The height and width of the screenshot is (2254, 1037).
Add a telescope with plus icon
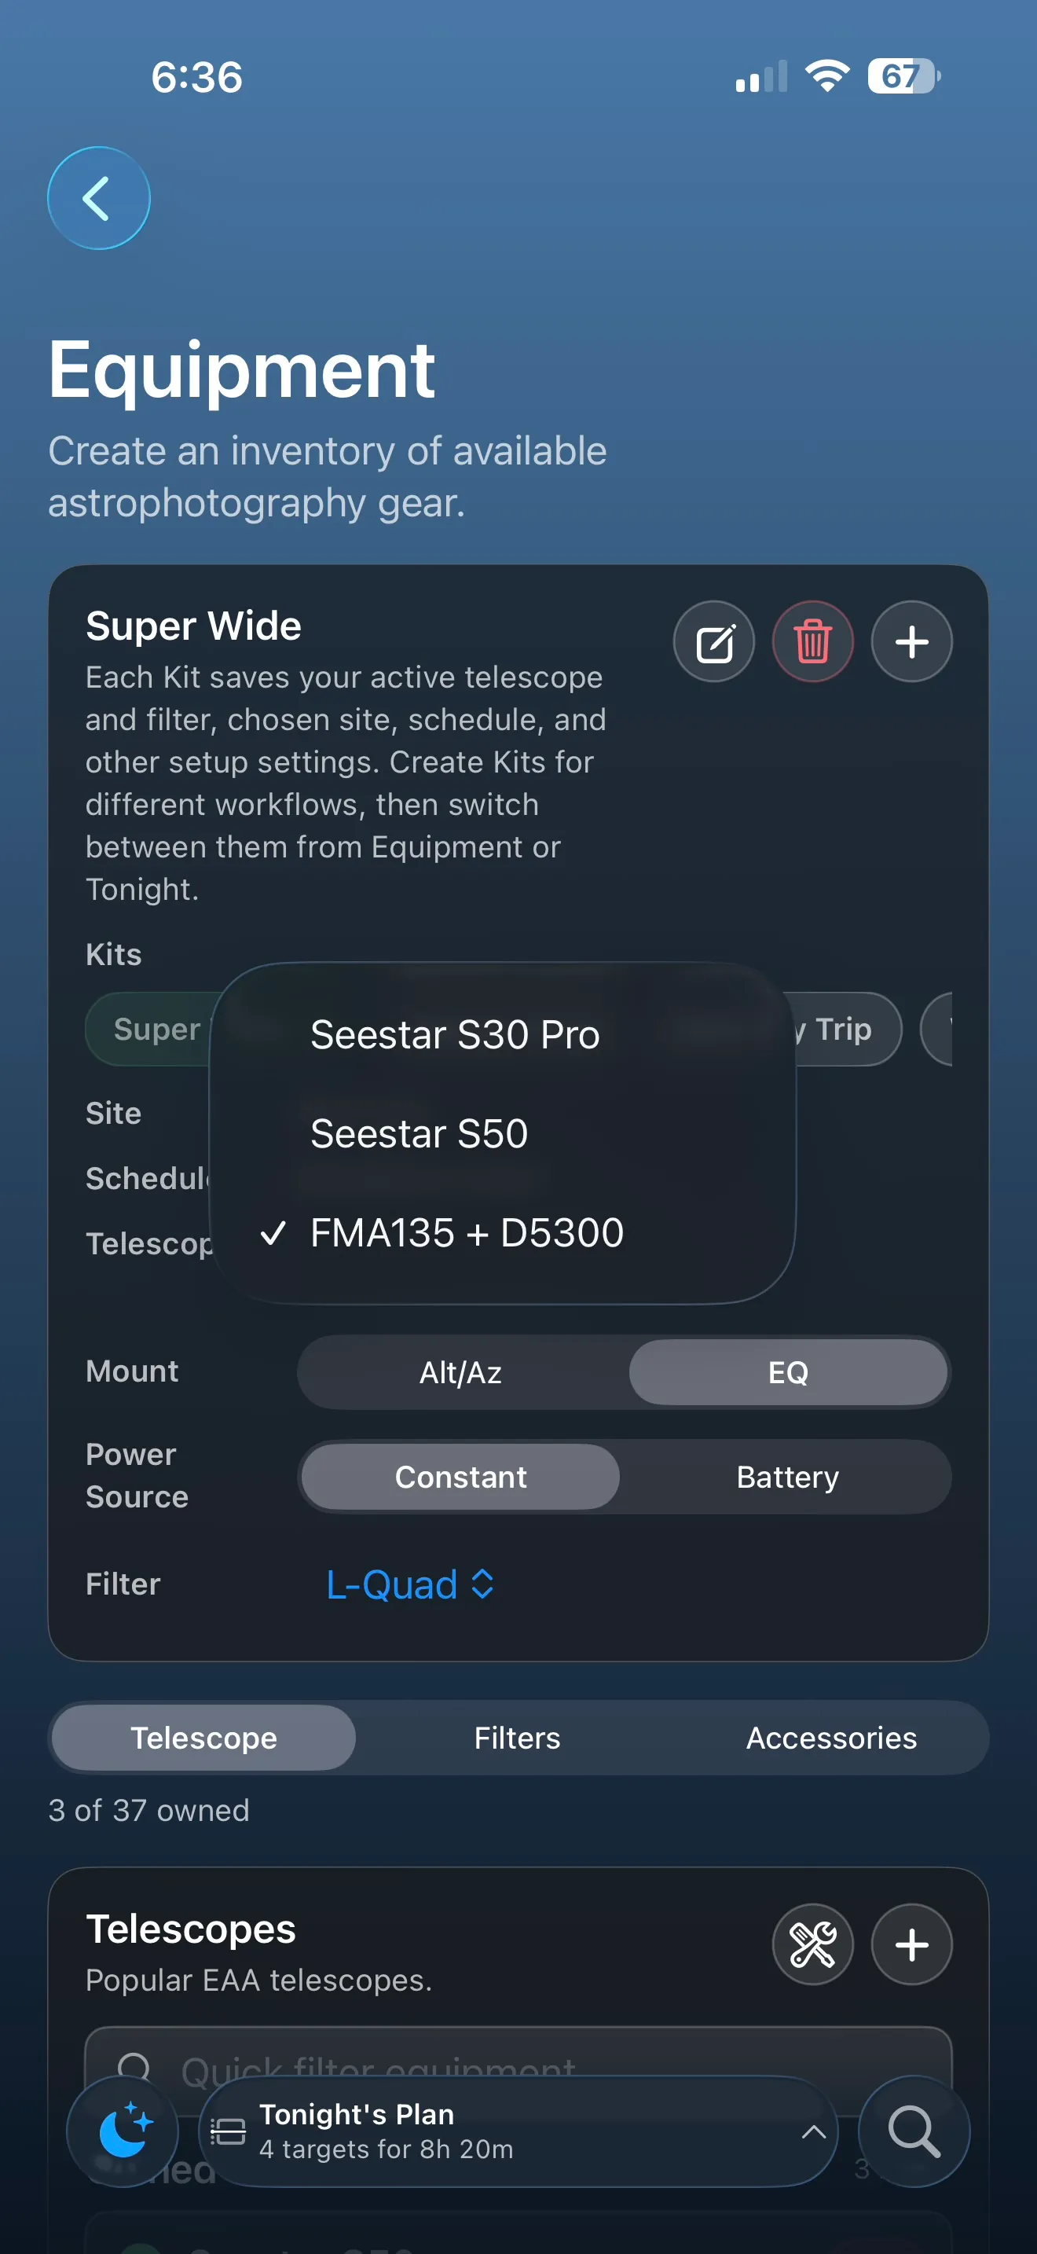911,1944
